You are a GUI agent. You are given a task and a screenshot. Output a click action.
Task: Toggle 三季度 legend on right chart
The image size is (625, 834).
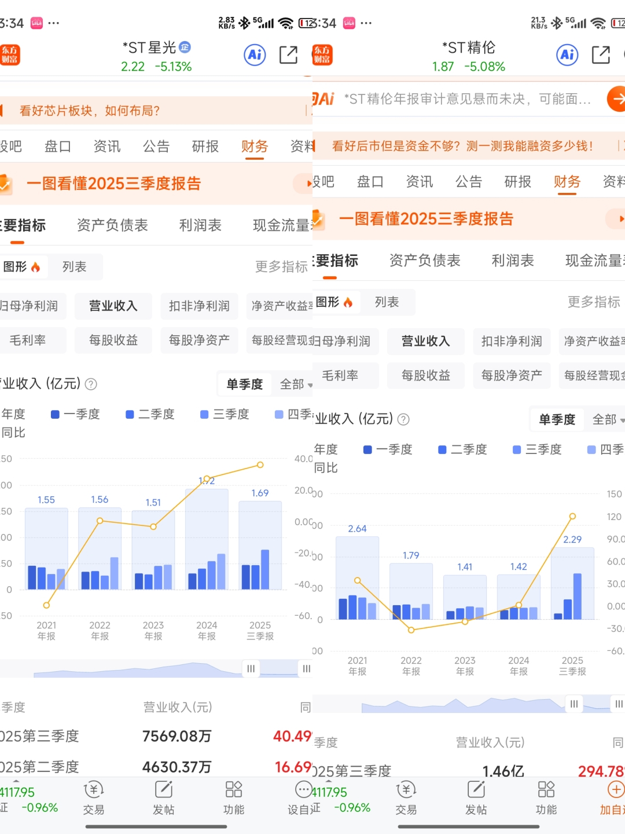(538, 449)
